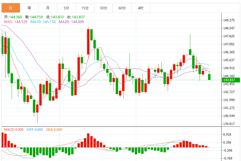Switch to the 月 monthly tab
Image resolution: width=241 pixels, height=161 pixels.
(x=48, y=8)
